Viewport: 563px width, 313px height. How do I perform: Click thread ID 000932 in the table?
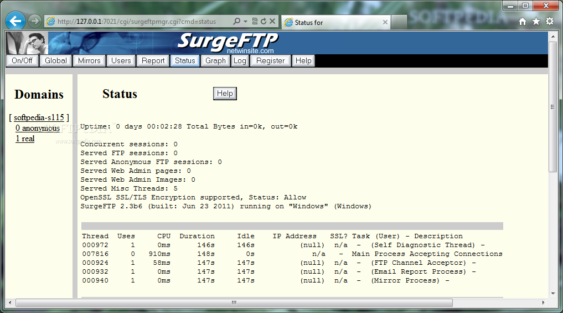(95, 271)
